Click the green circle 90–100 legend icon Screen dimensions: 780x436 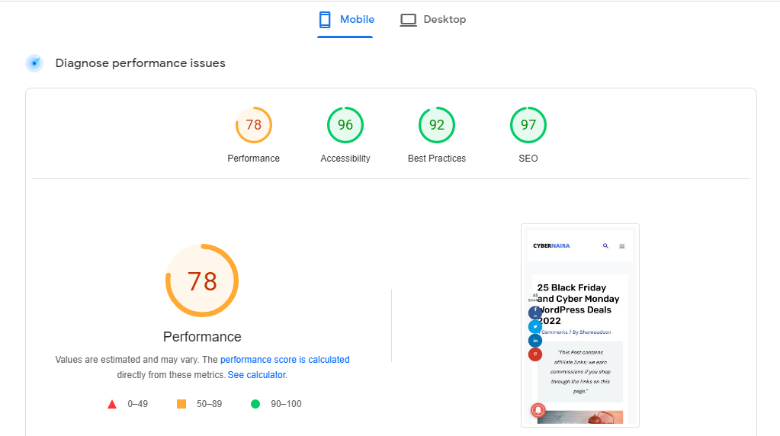pos(255,404)
